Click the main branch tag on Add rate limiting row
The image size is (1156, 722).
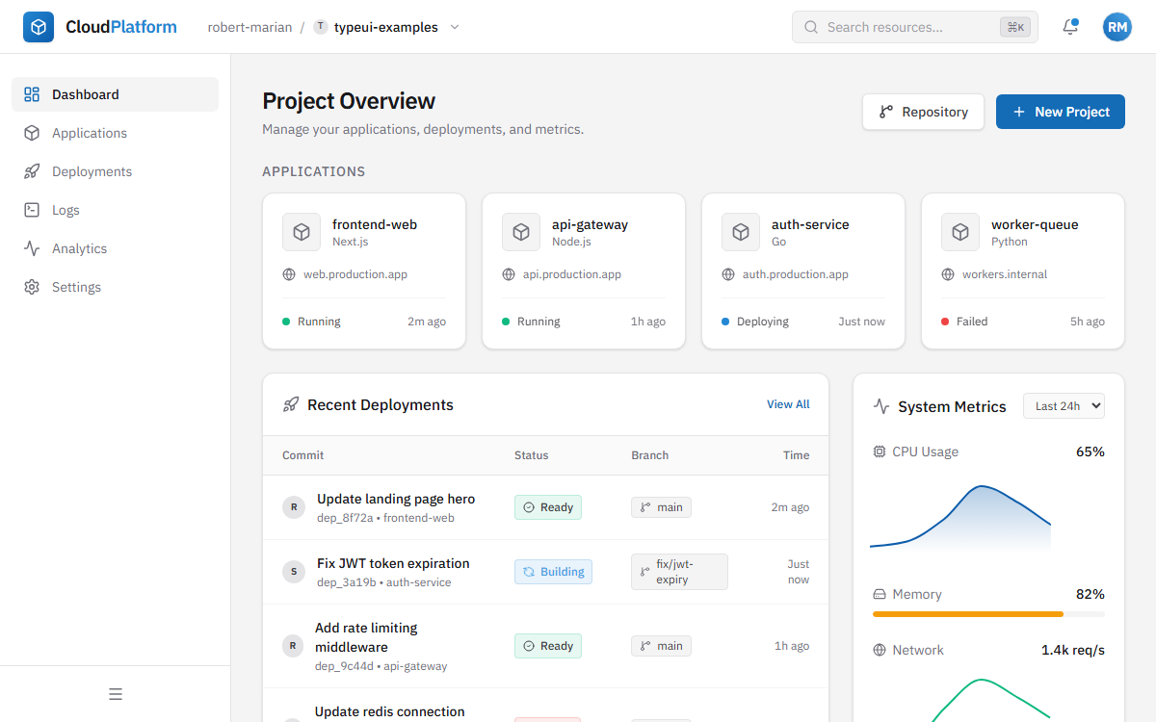(661, 646)
